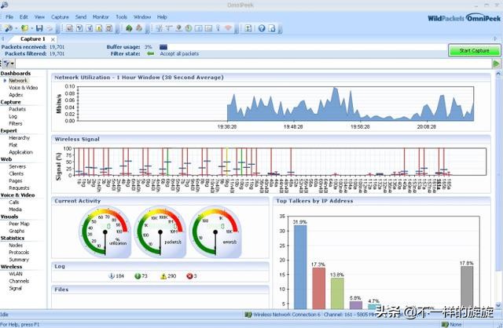Screen dimensions: 503x328
Task: Click the green log icon showing 73
Action: tap(138, 275)
